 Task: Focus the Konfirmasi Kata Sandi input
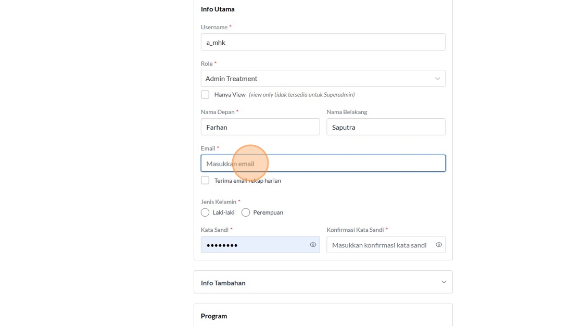380,245
